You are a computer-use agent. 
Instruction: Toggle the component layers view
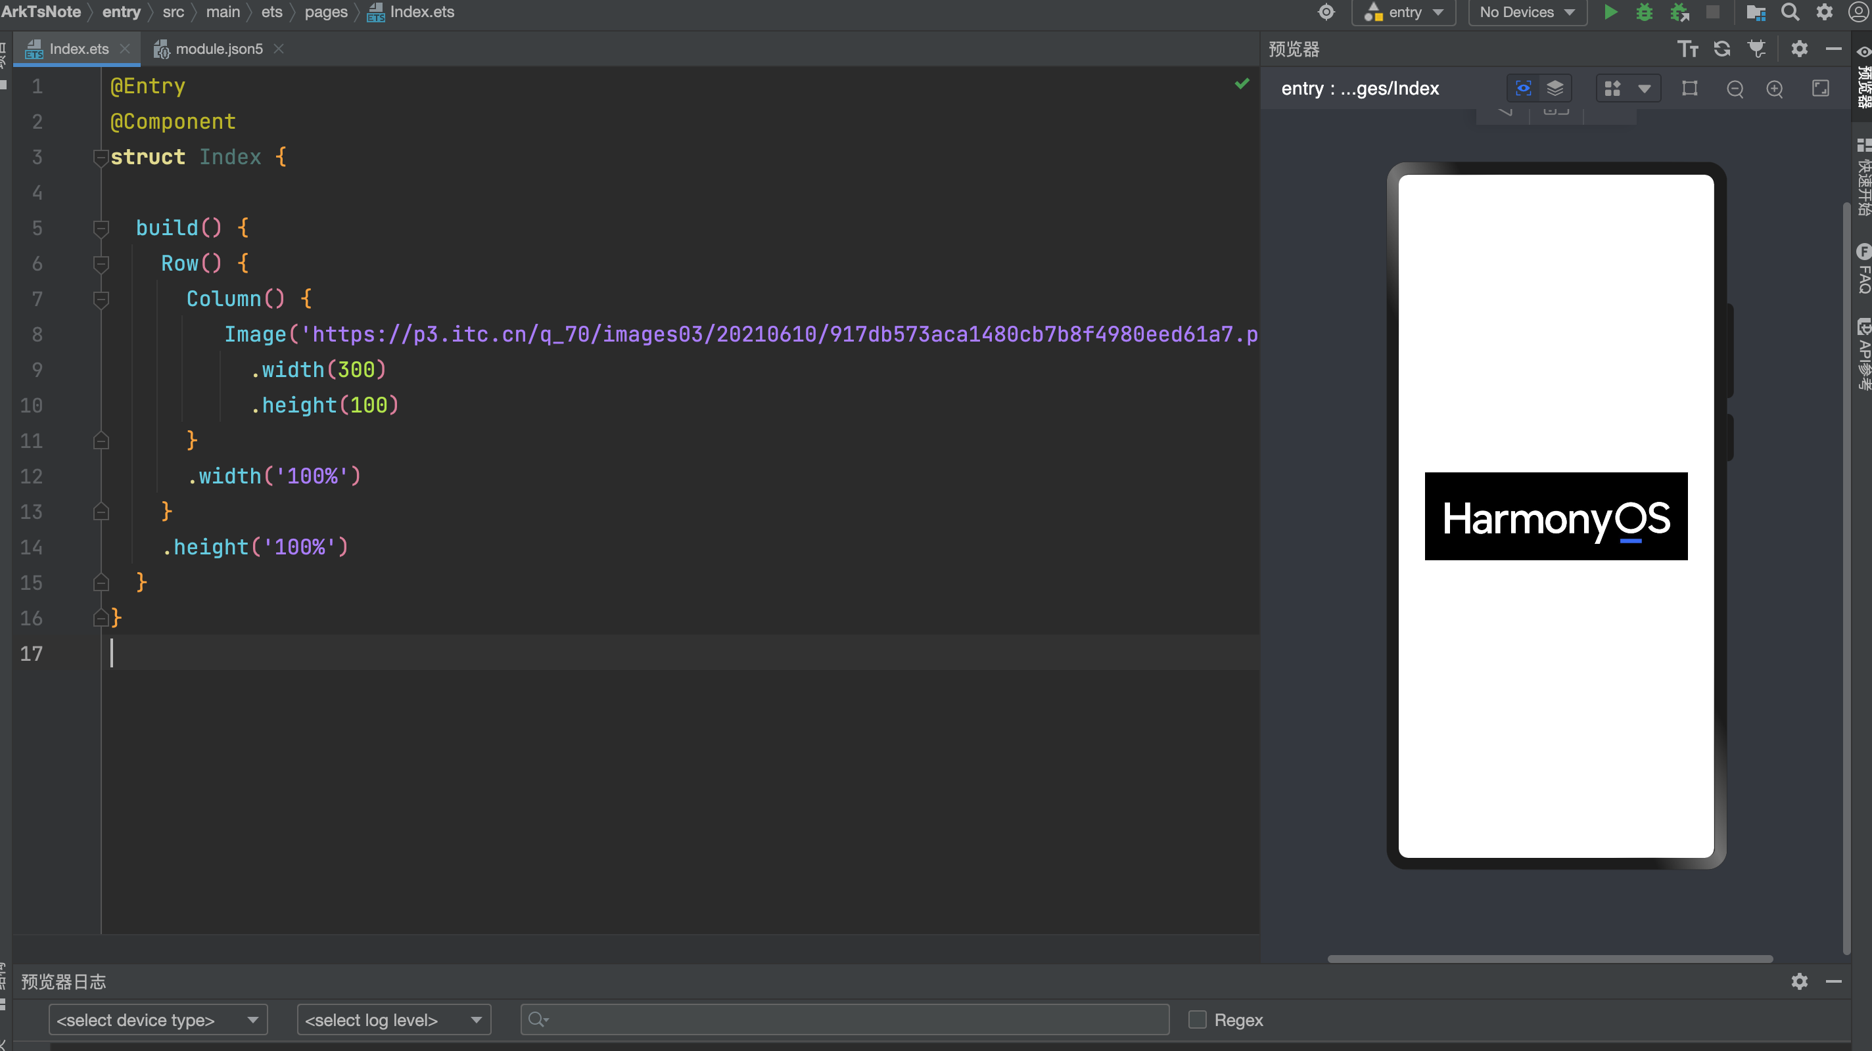[x=1555, y=89]
